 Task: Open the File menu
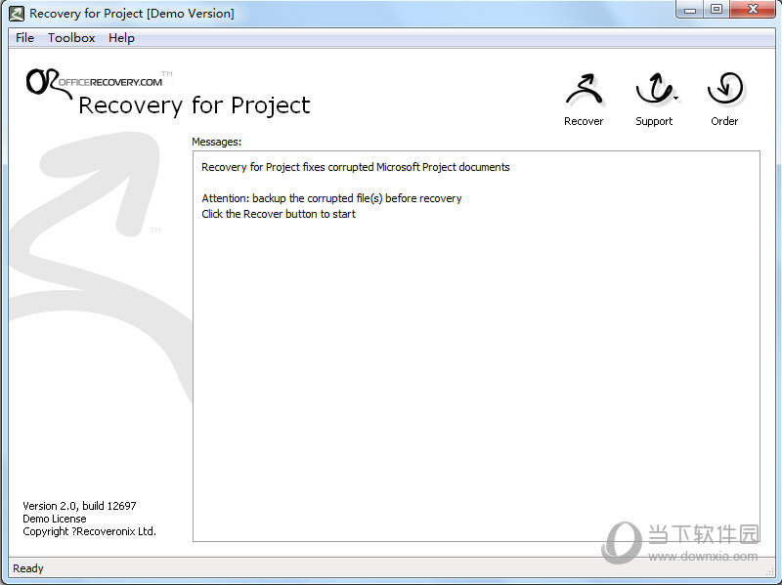(25, 38)
